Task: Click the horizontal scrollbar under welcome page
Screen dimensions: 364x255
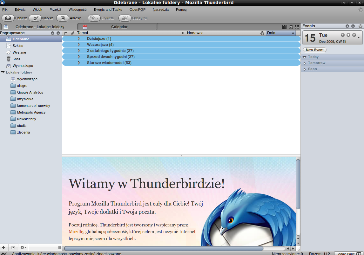Action: click(x=164, y=249)
